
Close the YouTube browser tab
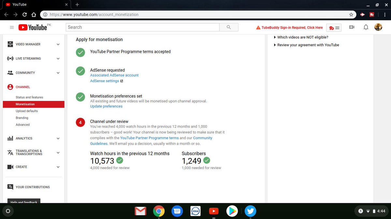click(66, 5)
